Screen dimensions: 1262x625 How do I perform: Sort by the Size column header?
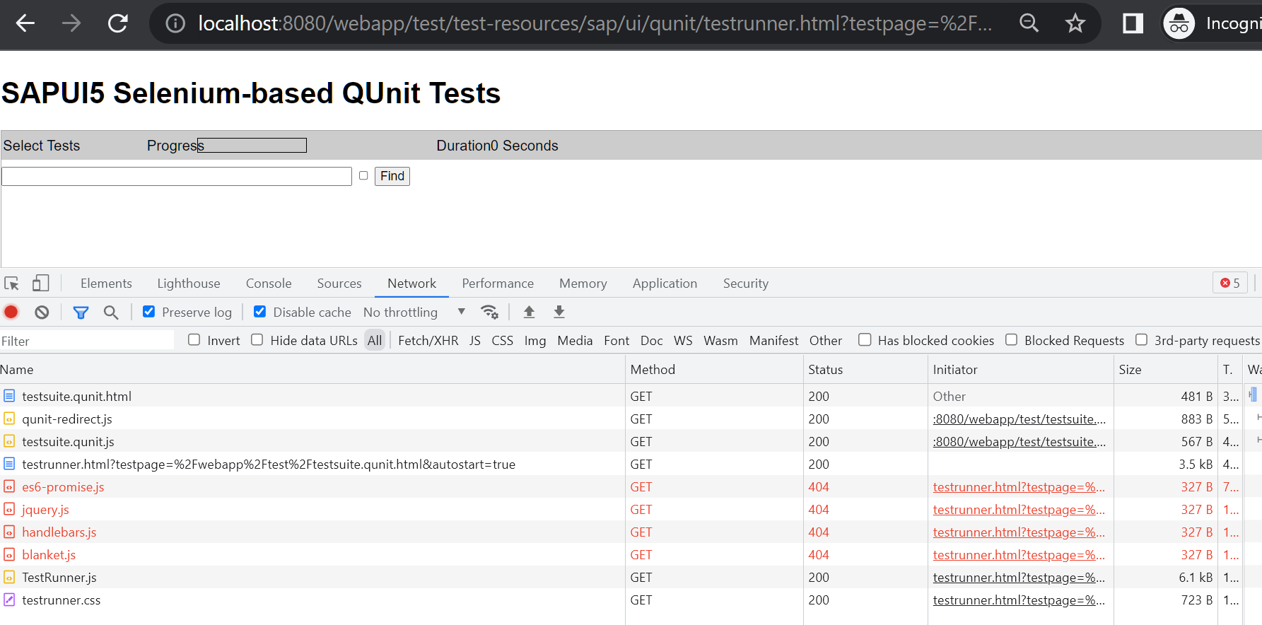tap(1165, 370)
